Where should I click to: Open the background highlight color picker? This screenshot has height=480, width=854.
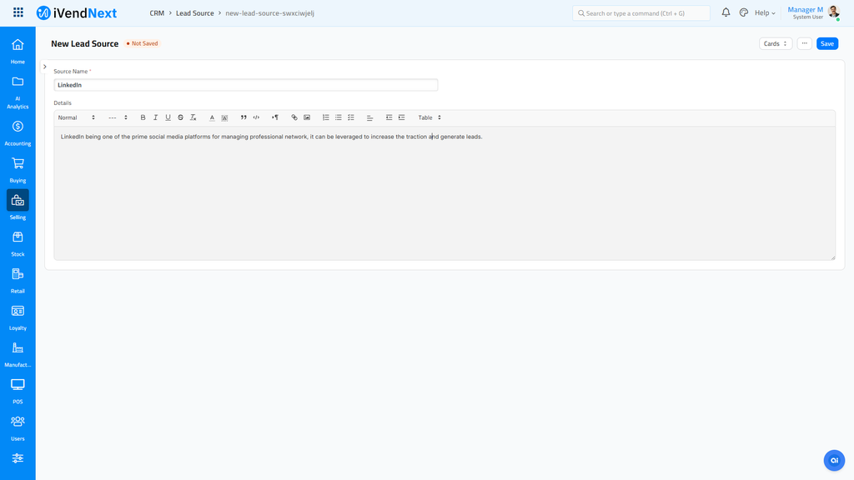(224, 117)
